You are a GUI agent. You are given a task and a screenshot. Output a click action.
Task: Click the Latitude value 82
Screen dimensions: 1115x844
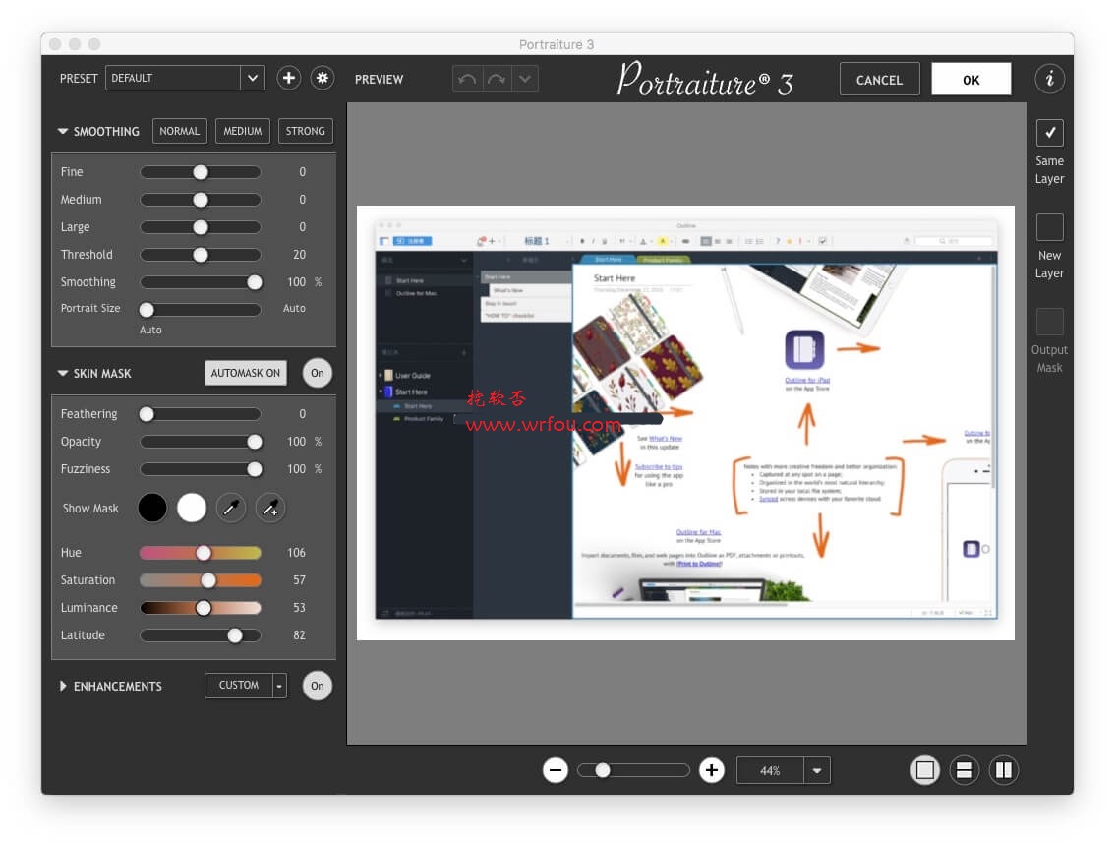click(x=299, y=635)
